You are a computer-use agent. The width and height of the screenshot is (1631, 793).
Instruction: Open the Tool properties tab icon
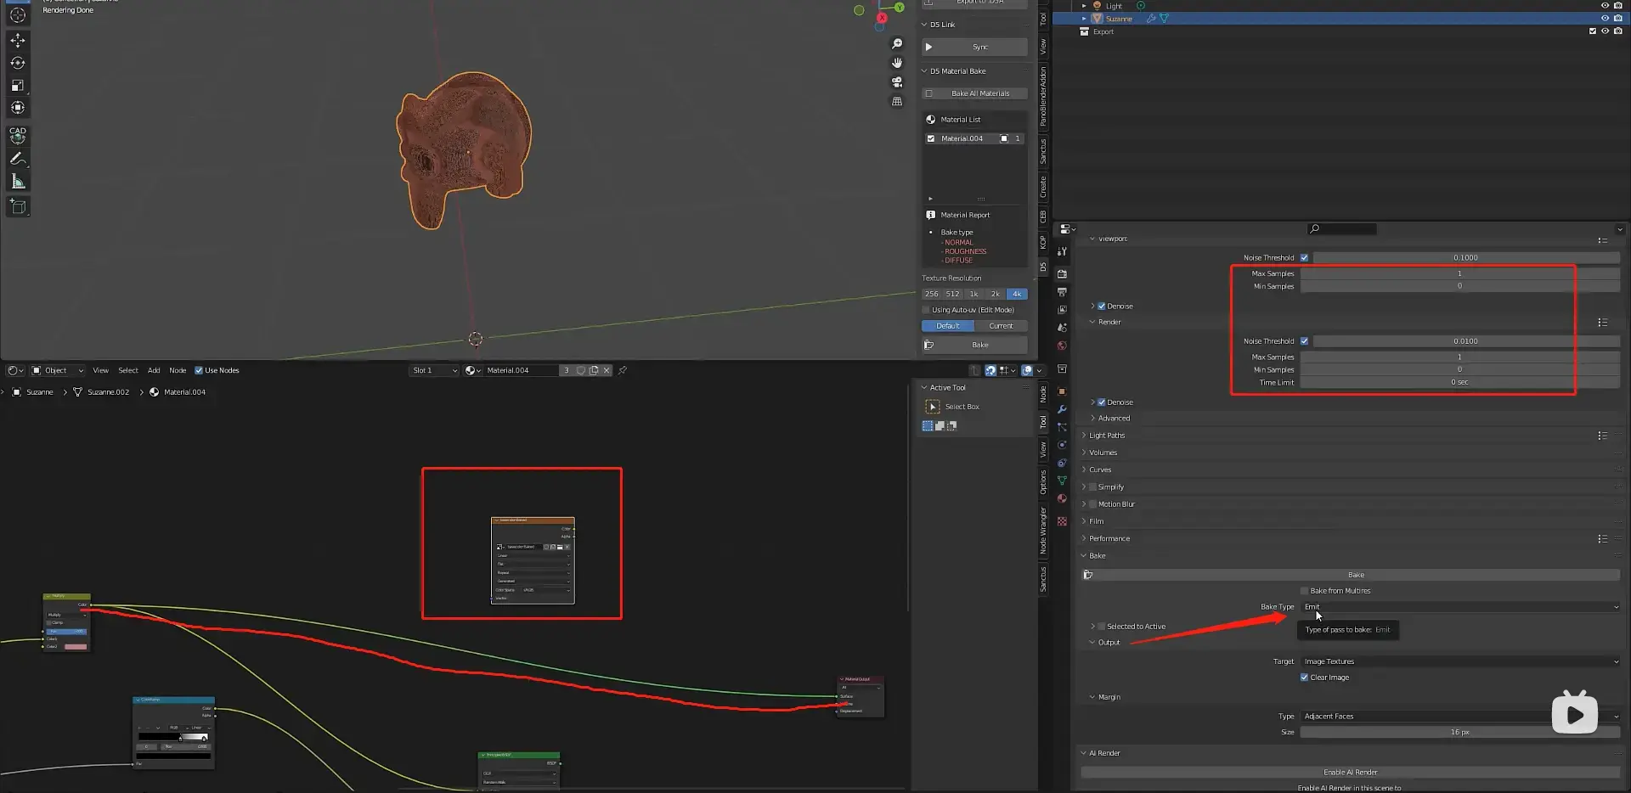tap(1062, 251)
